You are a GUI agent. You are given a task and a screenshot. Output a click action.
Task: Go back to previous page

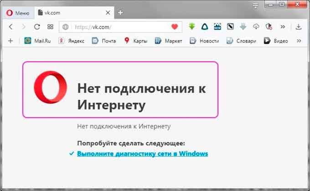point(11,27)
